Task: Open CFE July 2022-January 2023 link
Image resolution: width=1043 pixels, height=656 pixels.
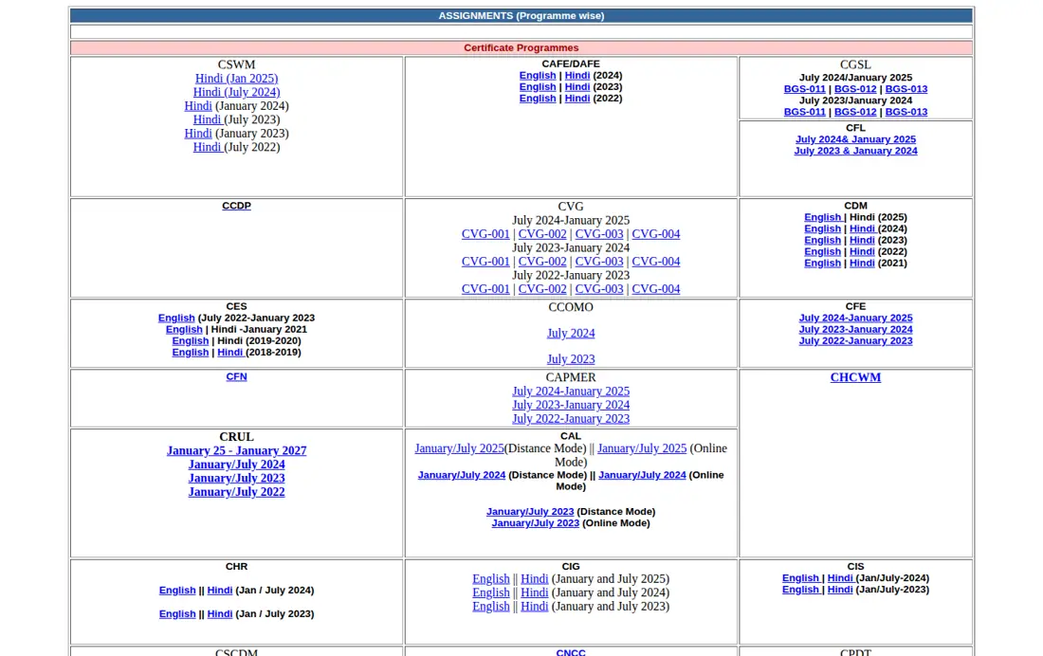Action: (855, 340)
